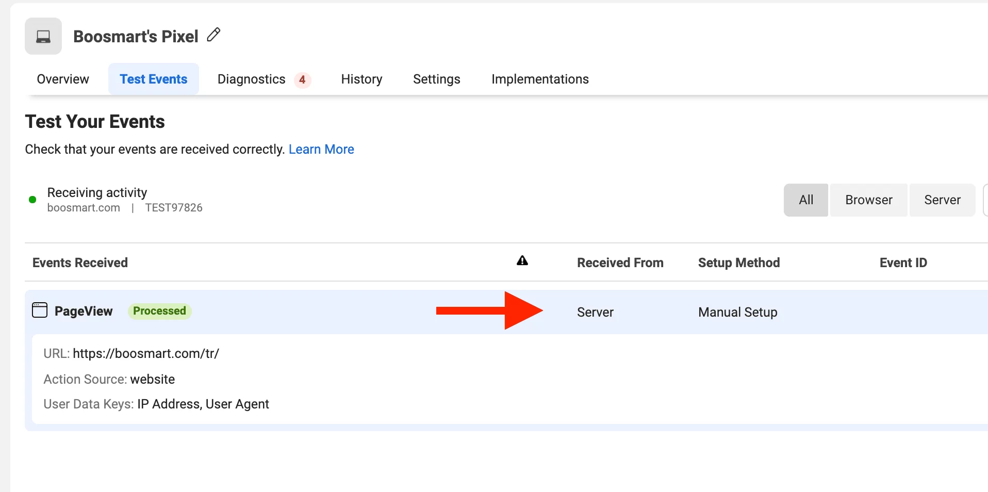
Task: Switch to the Implementations tab
Action: pyautogui.click(x=540, y=79)
